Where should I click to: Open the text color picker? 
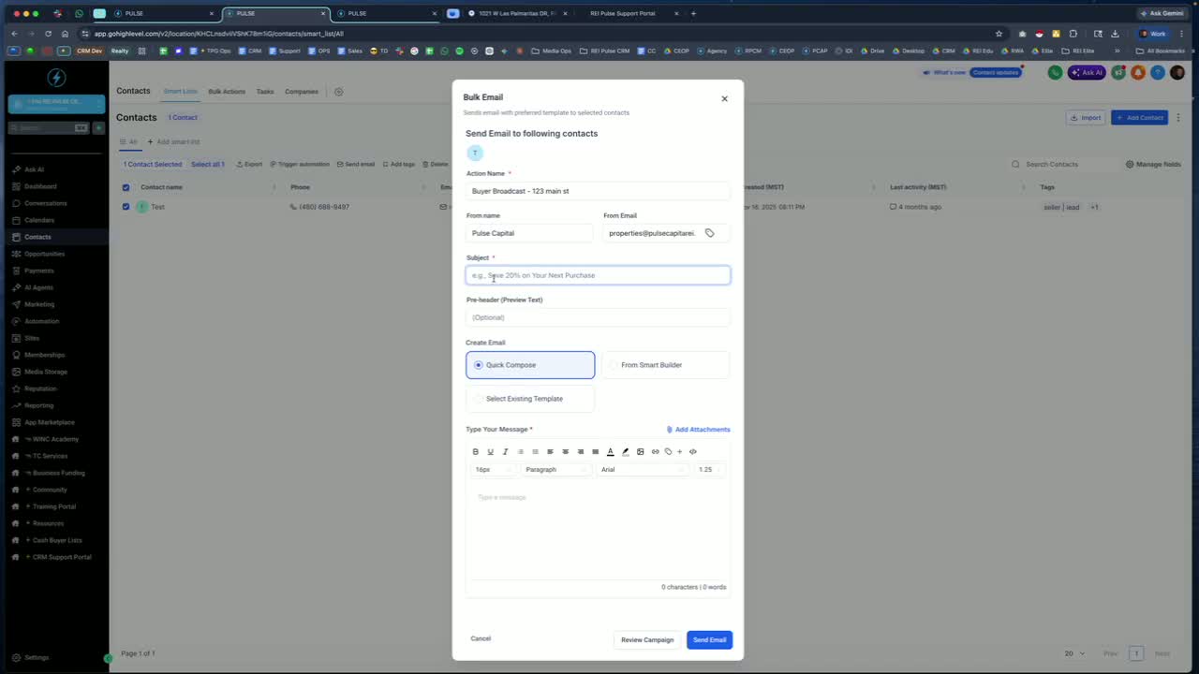tap(610, 451)
